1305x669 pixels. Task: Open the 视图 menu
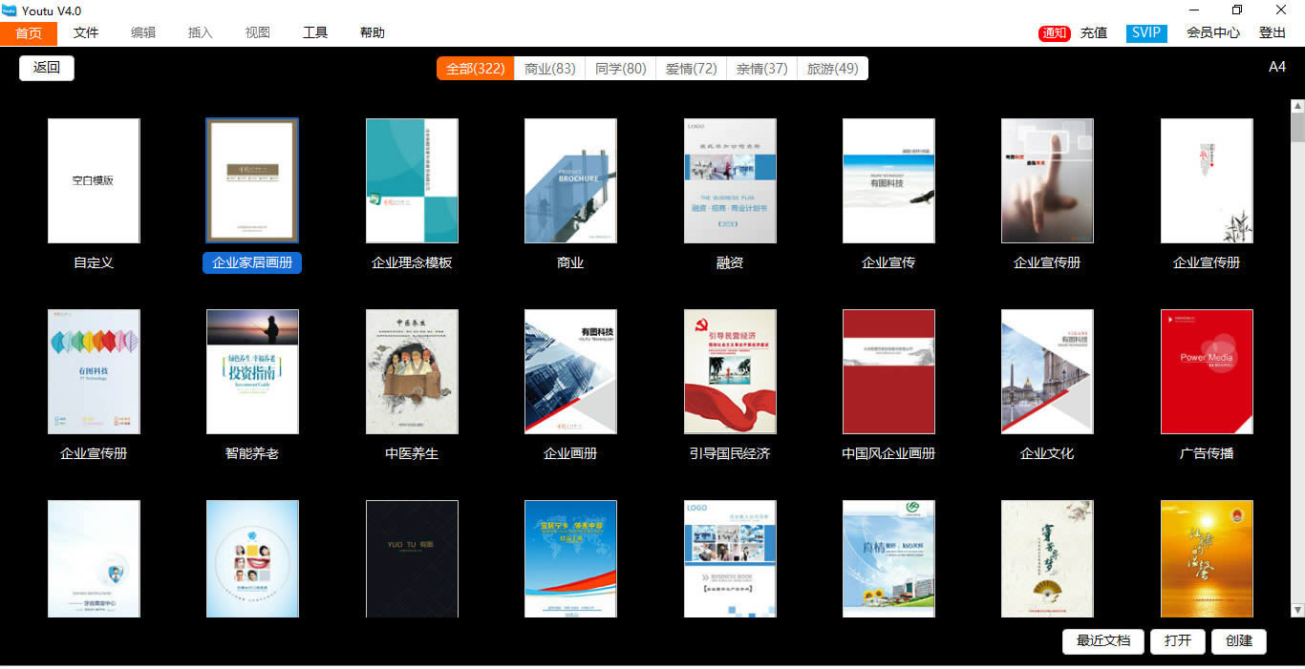pyautogui.click(x=258, y=32)
